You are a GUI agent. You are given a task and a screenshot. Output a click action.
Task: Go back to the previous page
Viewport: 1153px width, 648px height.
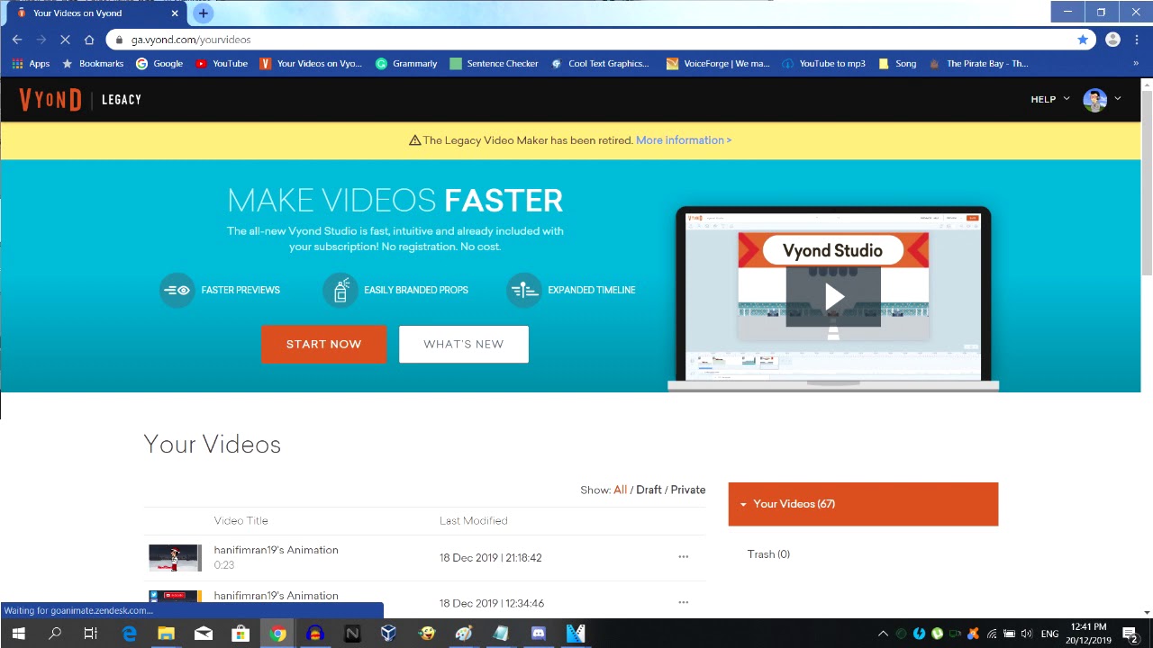tap(17, 40)
